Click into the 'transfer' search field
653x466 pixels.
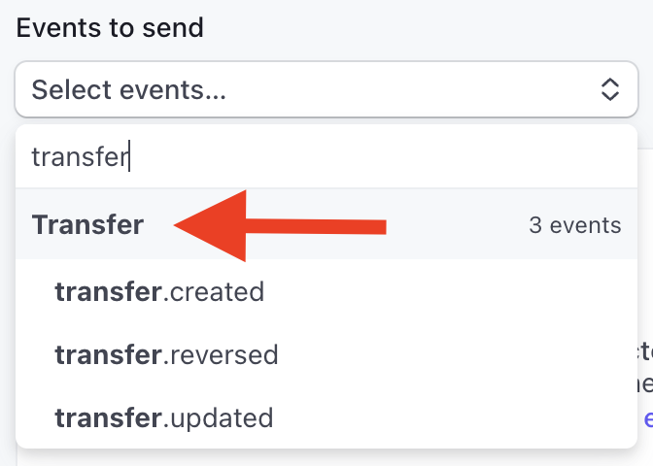pos(292,156)
